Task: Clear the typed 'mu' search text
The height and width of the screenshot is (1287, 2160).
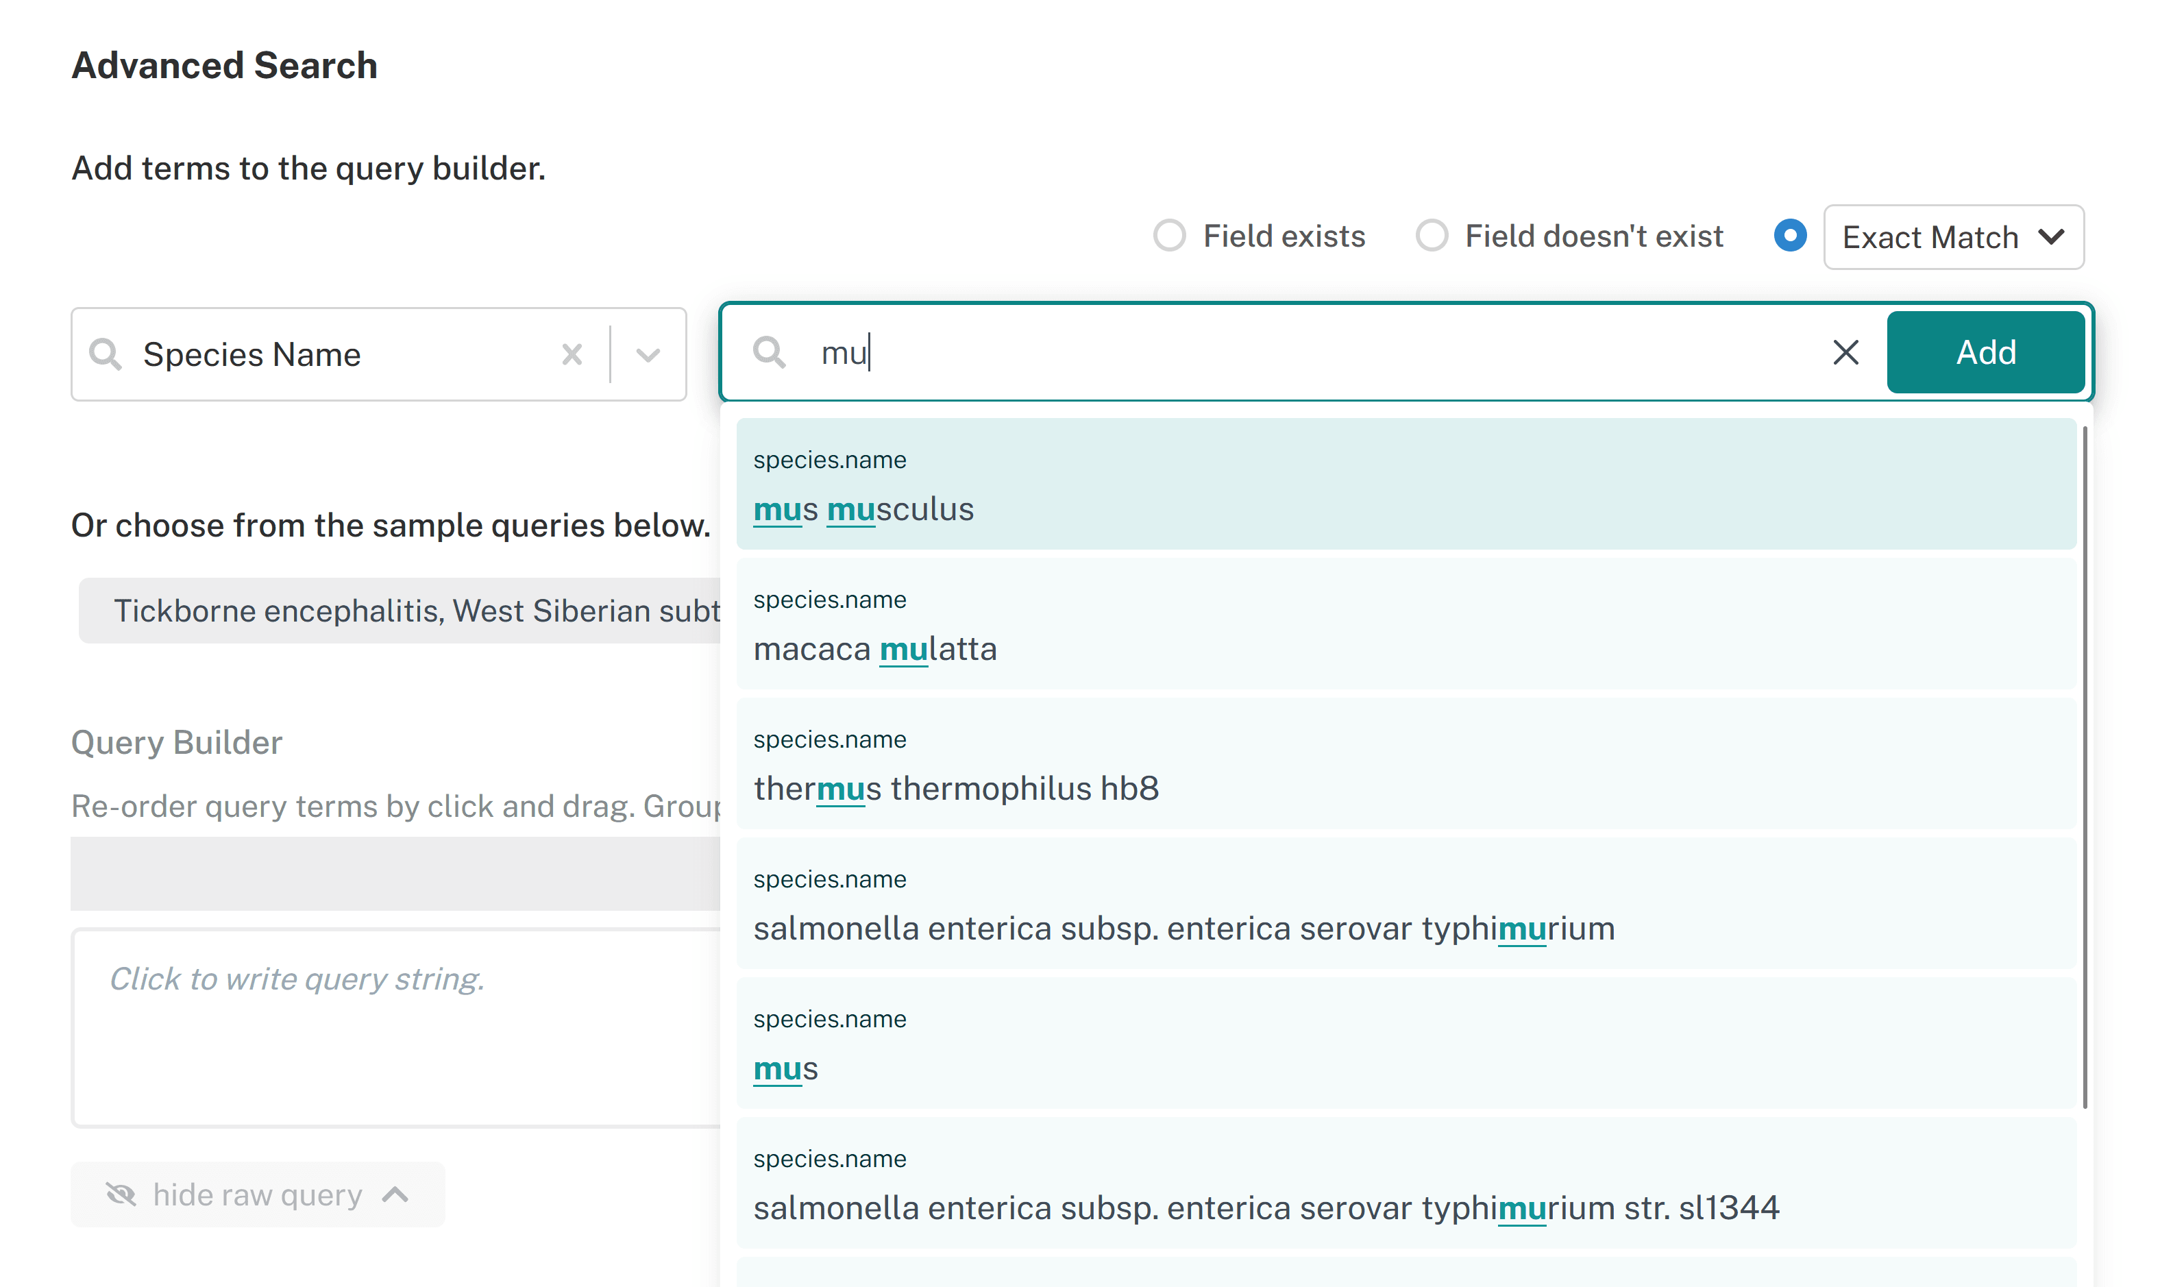Action: tap(1845, 352)
